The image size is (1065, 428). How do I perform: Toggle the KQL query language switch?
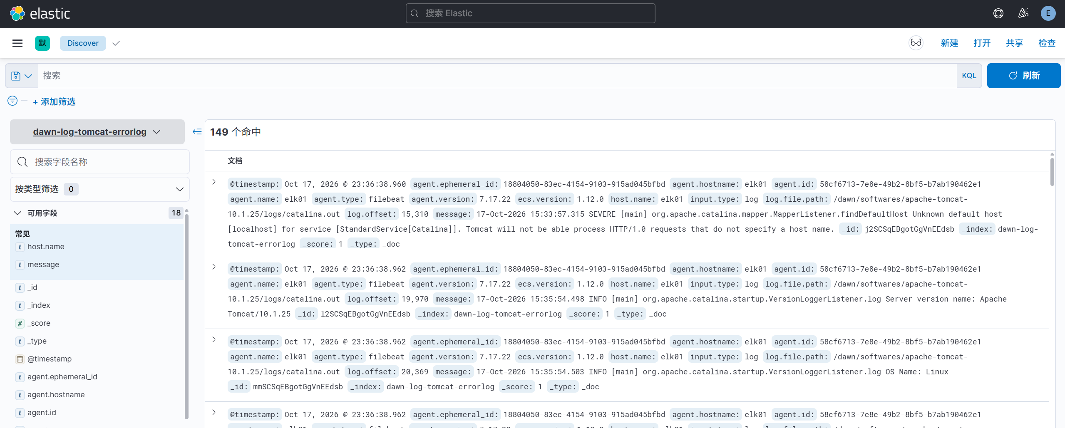(x=969, y=76)
